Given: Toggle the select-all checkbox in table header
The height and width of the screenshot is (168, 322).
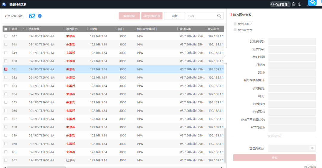Looking at the screenshot, I should [6, 29].
